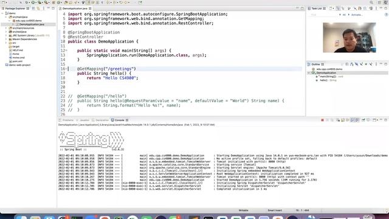Image resolution: width=389 pixels, height=219 pixels.
Task: Click the Find field in the Task List
Action: pos(323,15)
